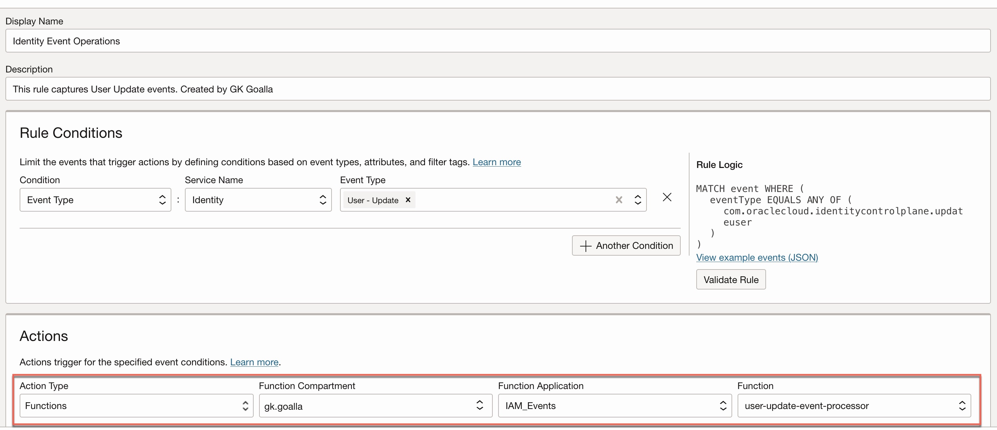
Task: Open Event Type multi-select arrows
Action: pyautogui.click(x=638, y=200)
